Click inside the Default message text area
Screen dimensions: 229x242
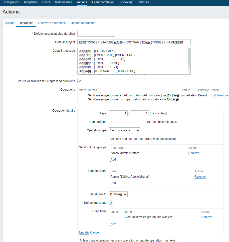[133, 61]
